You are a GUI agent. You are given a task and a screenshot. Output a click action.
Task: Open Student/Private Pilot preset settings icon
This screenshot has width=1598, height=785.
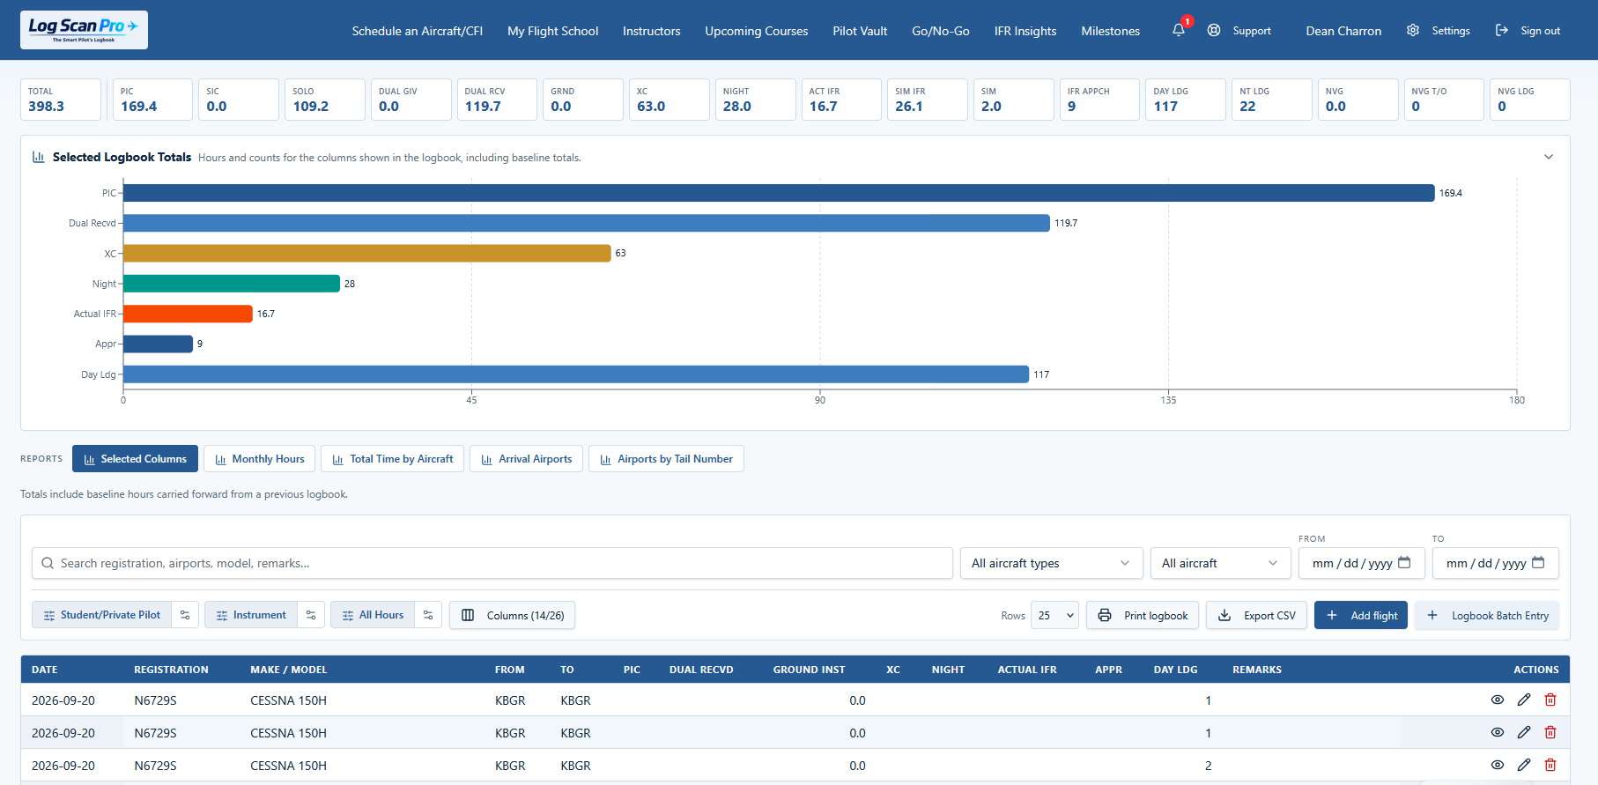(x=185, y=615)
